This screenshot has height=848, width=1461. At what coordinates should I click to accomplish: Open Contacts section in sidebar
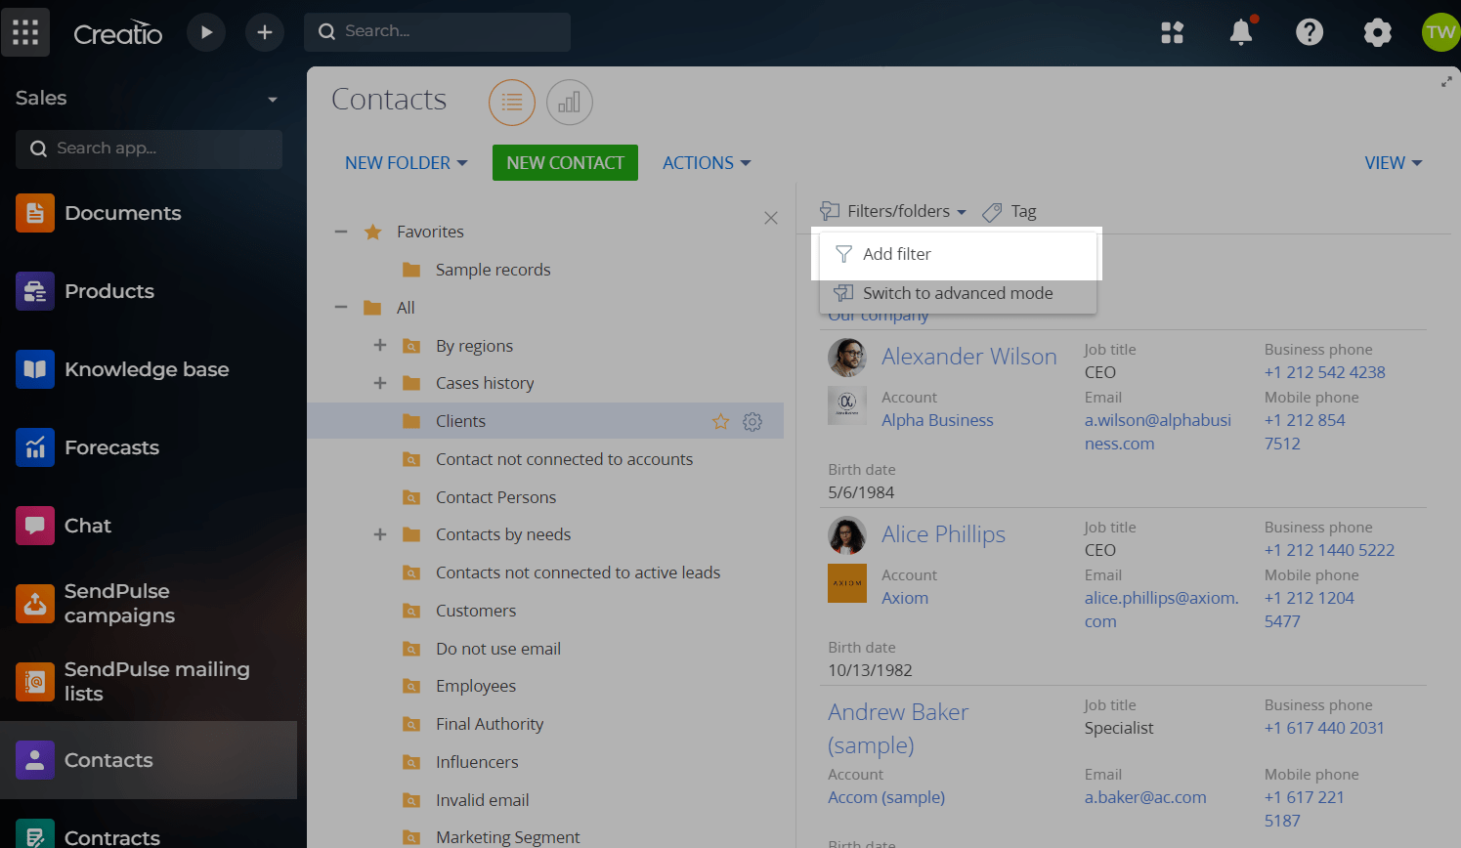[x=149, y=760]
